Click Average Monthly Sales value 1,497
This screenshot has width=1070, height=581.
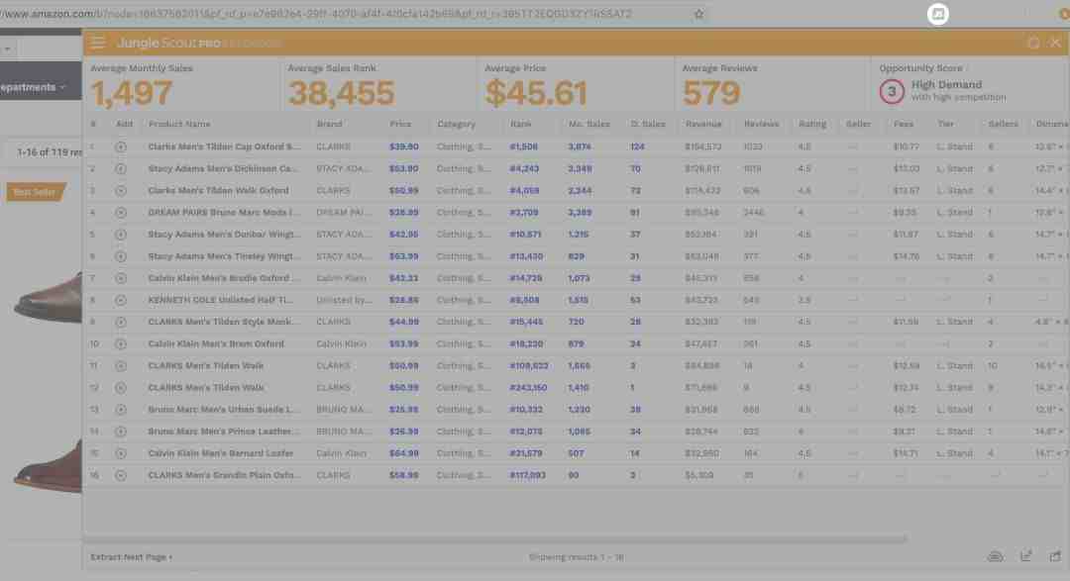pos(132,93)
